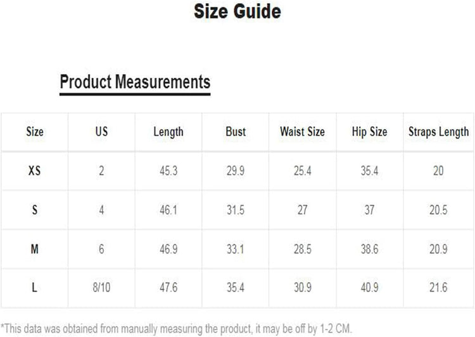Image resolution: width=475 pixels, height=337 pixels.
Task: Click the Bust column header
Action: (x=236, y=132)
